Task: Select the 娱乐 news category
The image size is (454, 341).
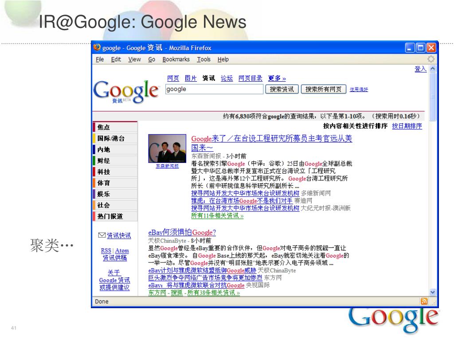Action: [115, 194]
